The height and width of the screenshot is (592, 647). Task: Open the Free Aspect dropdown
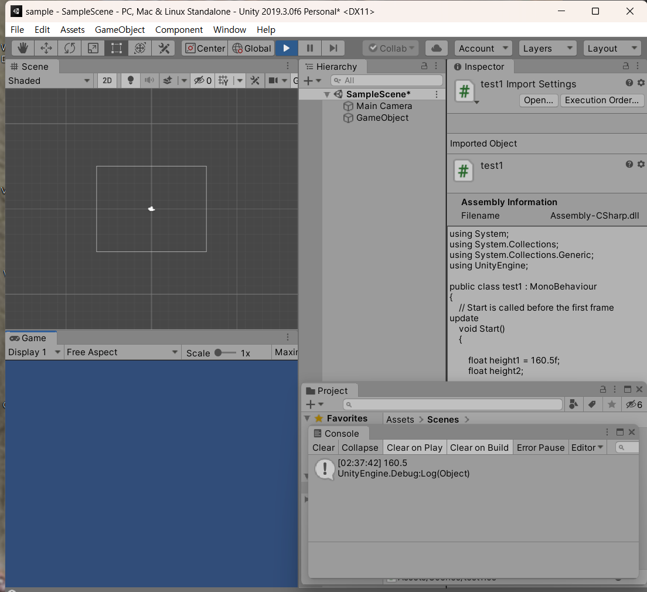tap(122, 352)
